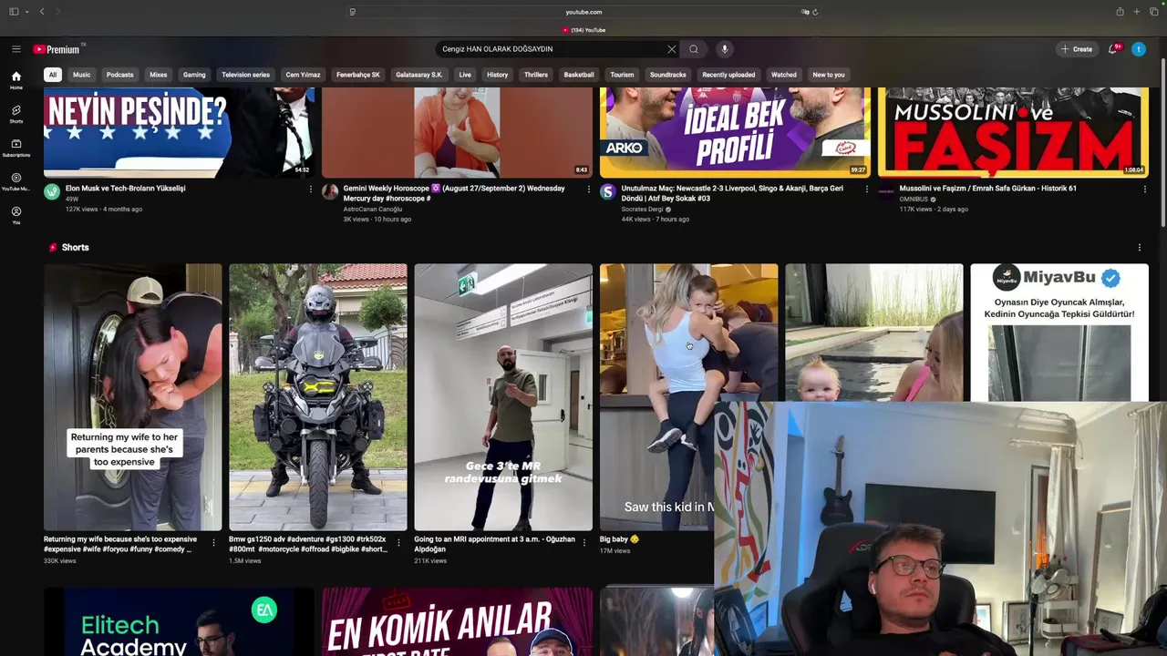Open options for Unutulmaz Maç video
The image size is (1167, 656).
coord(866,190)
